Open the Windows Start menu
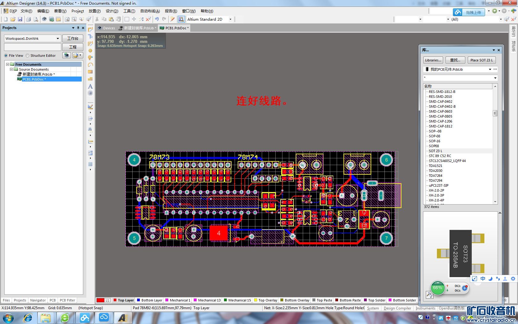This screenshot has height=324, width=518. tap(8, 318)
